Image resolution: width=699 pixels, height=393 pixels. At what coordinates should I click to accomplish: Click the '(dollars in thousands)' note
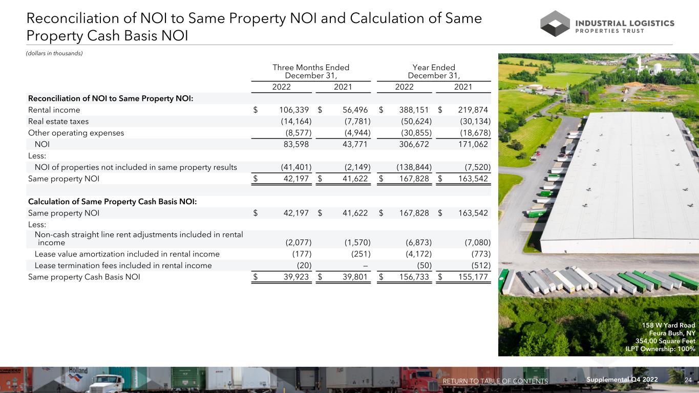click(x=54, y=54)
